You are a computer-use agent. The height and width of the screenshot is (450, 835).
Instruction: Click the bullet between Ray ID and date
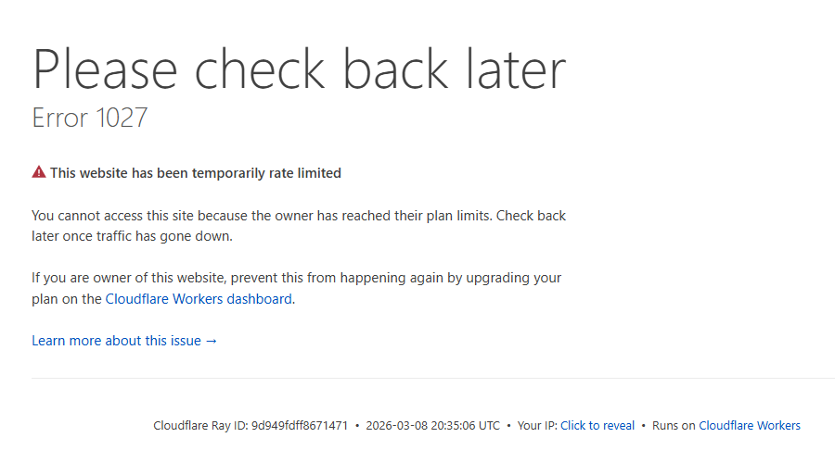click(x=357, y=426)
